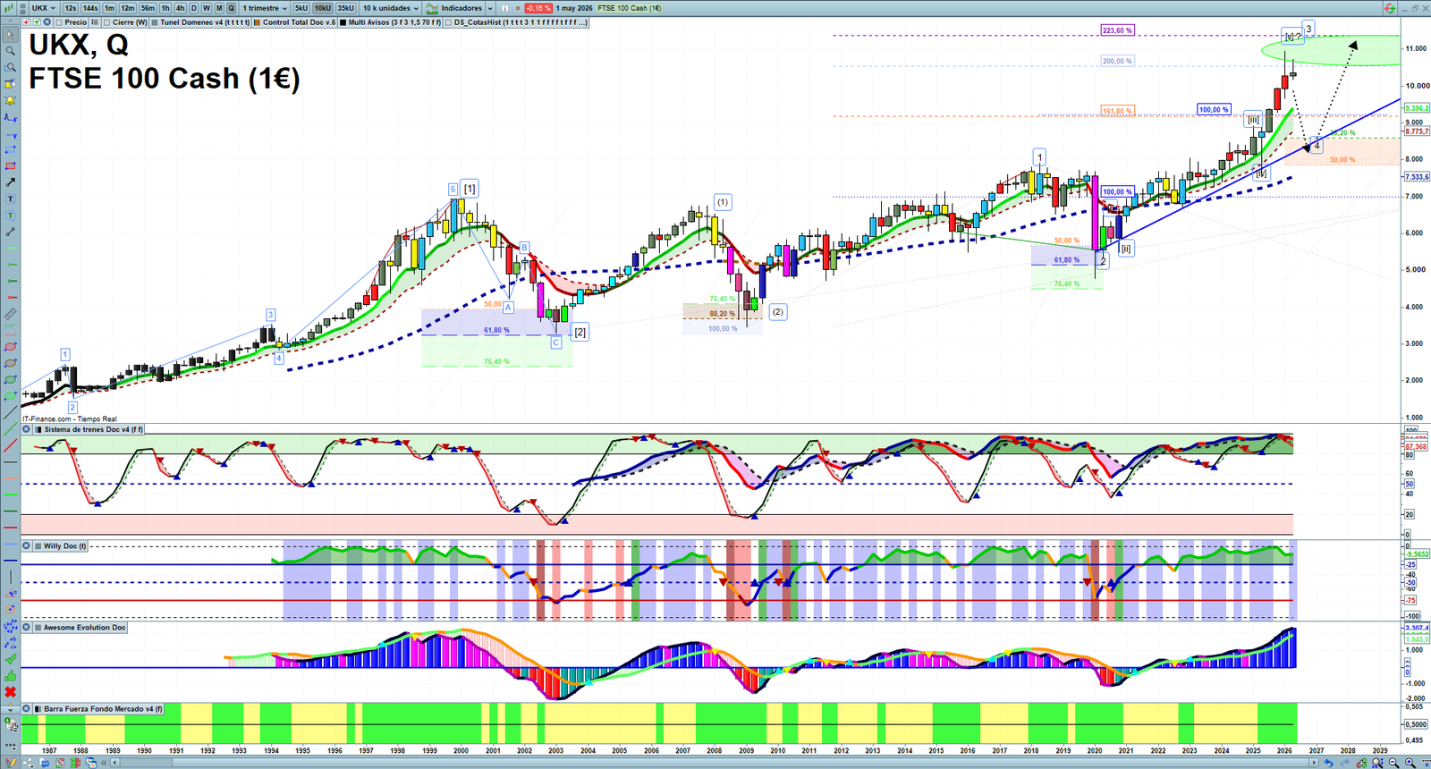Toggle the Cierre (W) checkbox
Screen dimensions: 1431x769
click(x=107, y=22)
